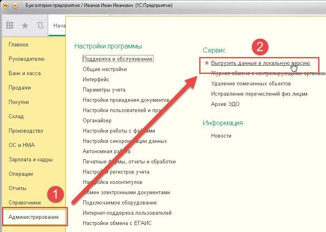The image size is (326, 232).
Task: Open Подключаемое оборудование
Action: point(119,202)
